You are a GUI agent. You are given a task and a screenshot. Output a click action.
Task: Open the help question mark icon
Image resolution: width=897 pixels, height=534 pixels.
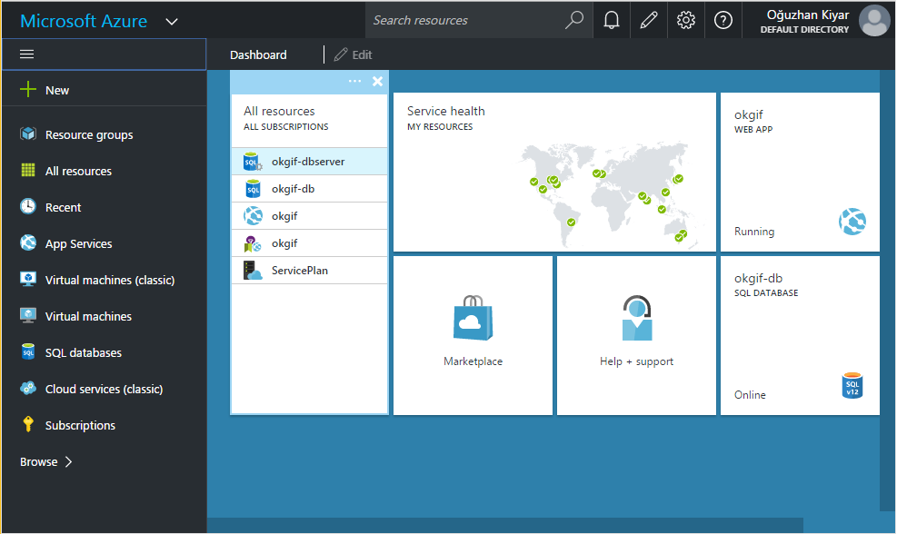[723, 21]
